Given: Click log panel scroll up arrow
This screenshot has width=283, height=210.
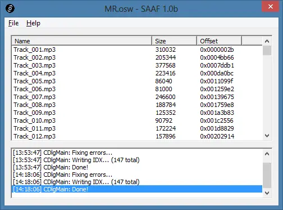Looking at the screenshot, I should pos(267,154).
